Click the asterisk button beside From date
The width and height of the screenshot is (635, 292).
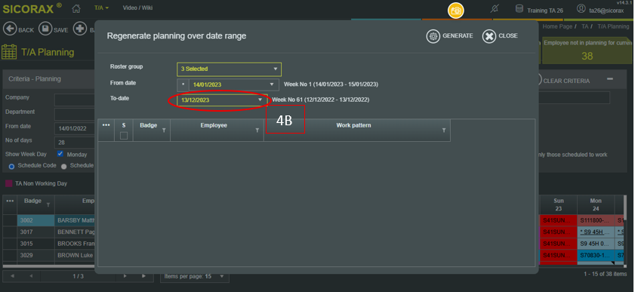183,85
